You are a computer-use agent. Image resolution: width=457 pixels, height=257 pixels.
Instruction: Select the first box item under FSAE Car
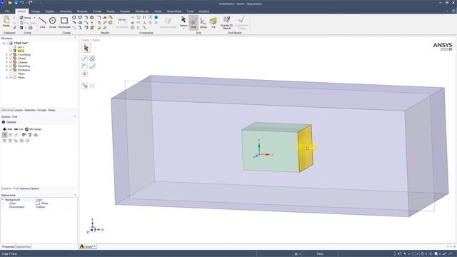click(x=21, y=47)
